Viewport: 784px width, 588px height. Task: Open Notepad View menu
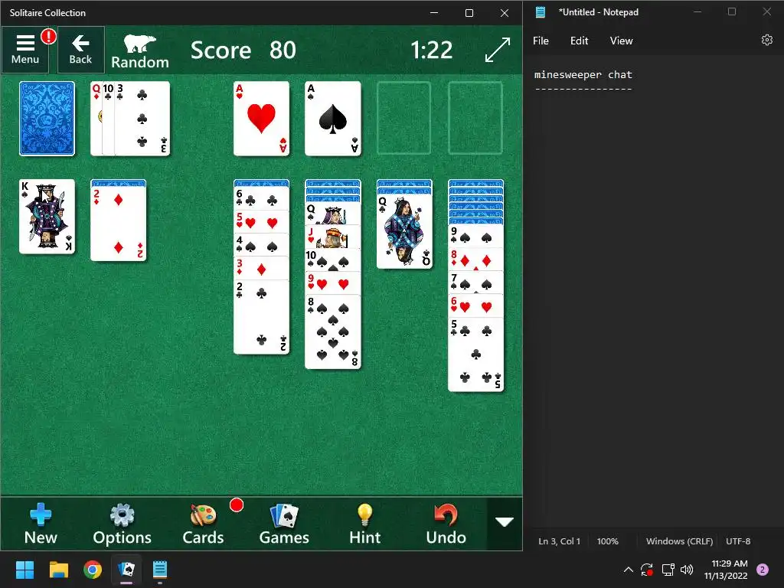(x=621, y=41)
